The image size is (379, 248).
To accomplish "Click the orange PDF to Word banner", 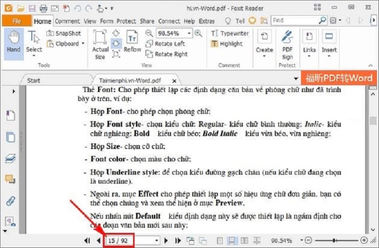I will 338,78.
